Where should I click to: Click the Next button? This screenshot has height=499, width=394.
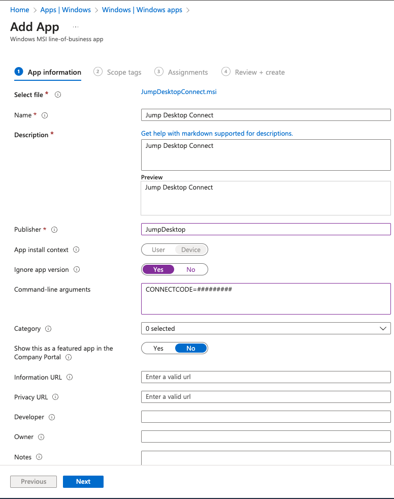83,482
